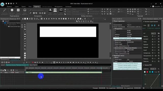163x91 pixels.
Task: Switch to the Text 1 timeline tab
Action: [33, 65]
